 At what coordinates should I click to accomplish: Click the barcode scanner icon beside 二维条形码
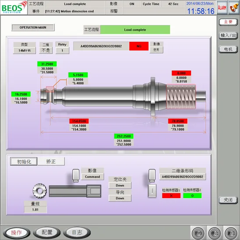tap(152, 175)
